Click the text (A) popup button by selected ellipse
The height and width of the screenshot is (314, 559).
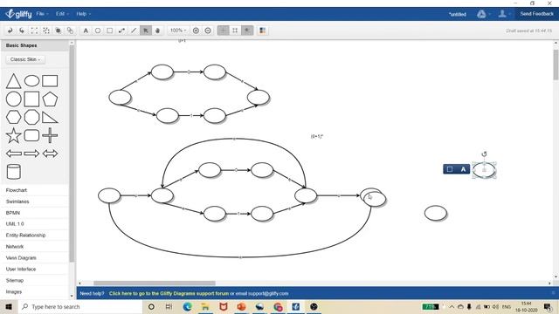[463, 169]
